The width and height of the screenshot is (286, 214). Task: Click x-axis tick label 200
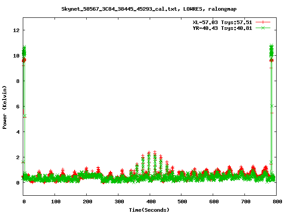click(88, 202)
